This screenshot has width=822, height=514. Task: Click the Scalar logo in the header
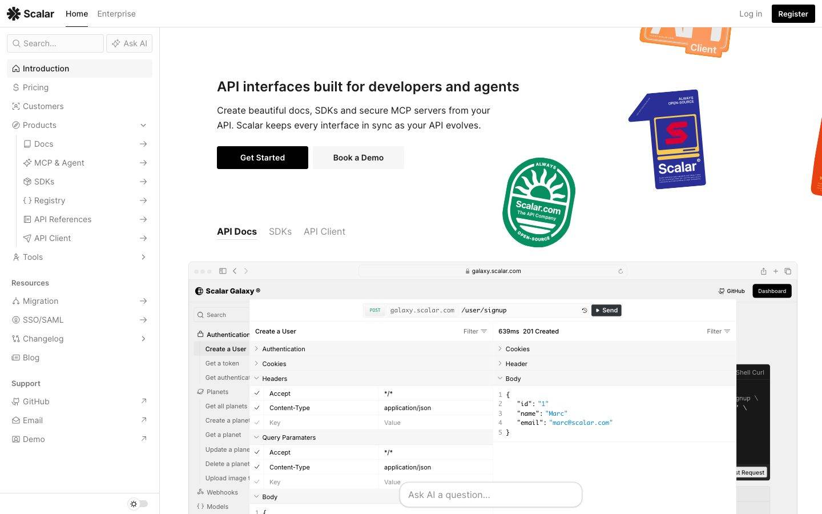pos(30,14)
